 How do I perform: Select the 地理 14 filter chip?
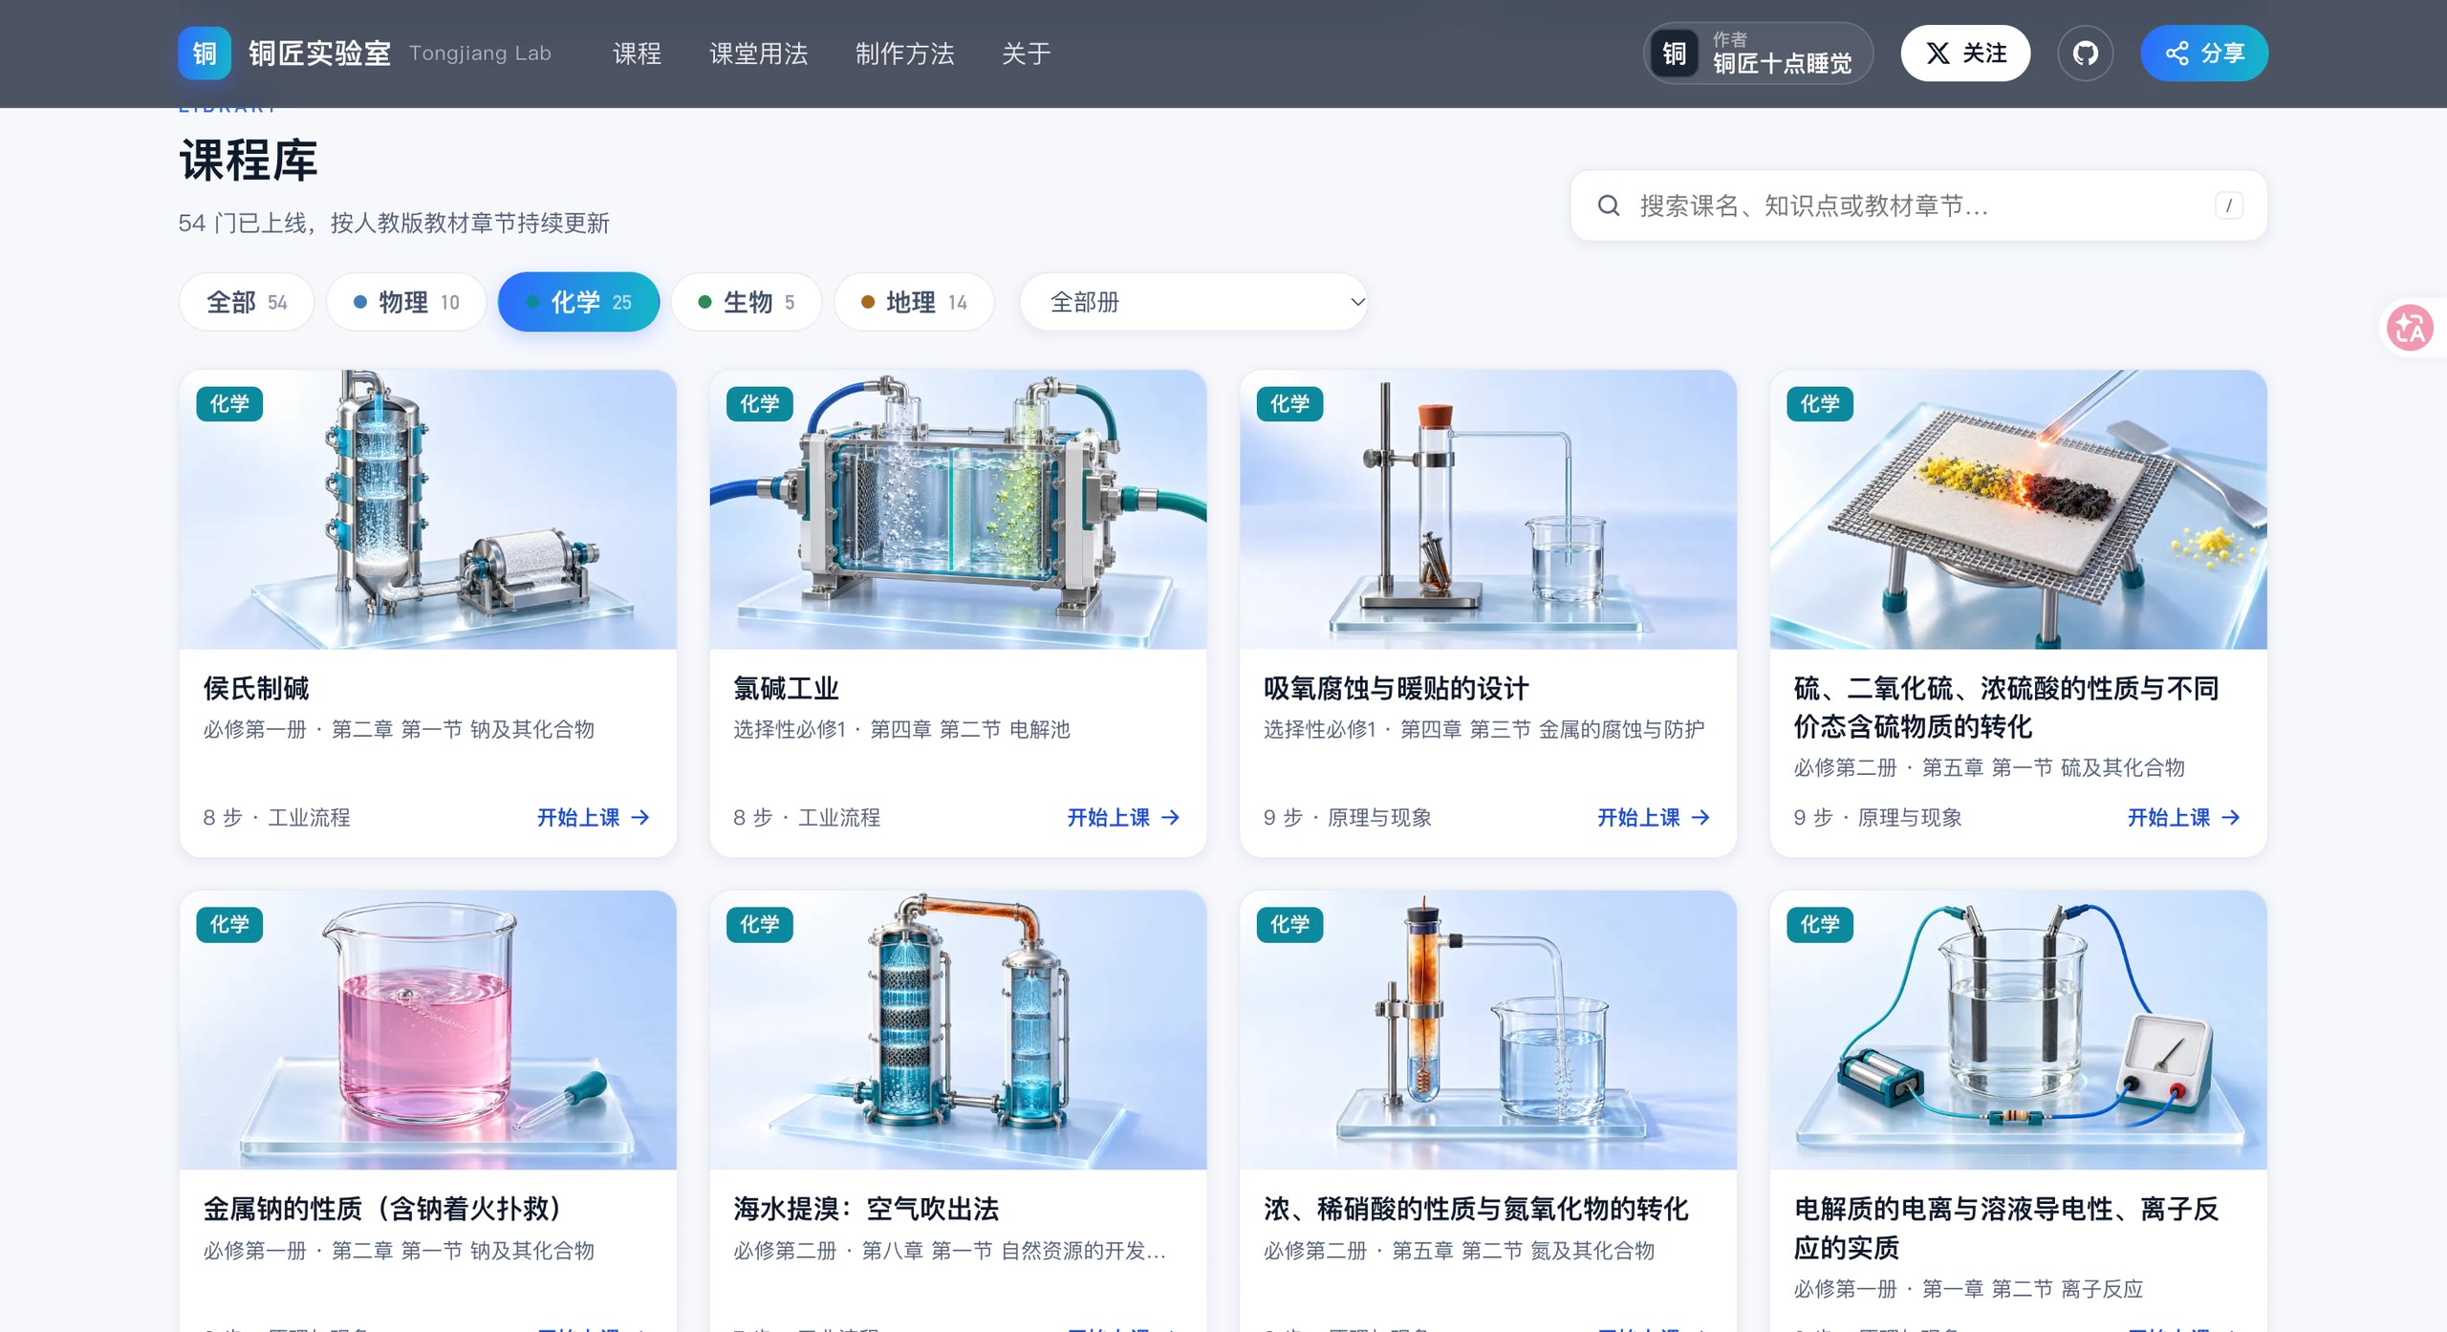pyautogui.click(x=914, y=302)
